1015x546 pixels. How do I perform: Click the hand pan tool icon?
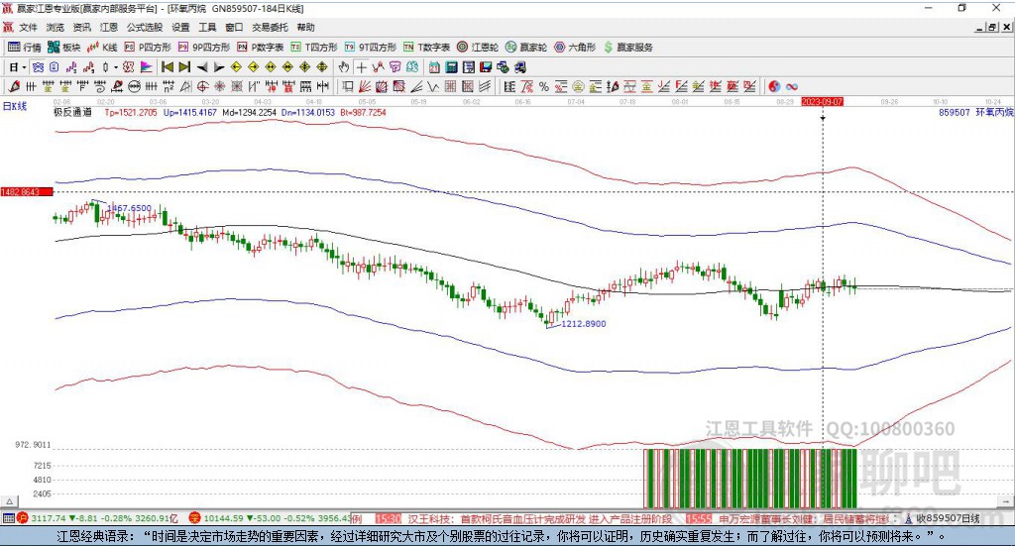click(x=344, y=67)
